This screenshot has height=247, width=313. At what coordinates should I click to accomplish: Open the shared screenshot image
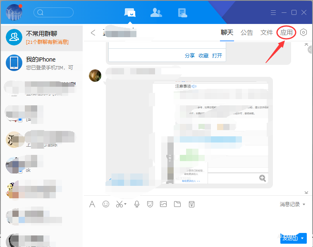(x=210, y=133)
